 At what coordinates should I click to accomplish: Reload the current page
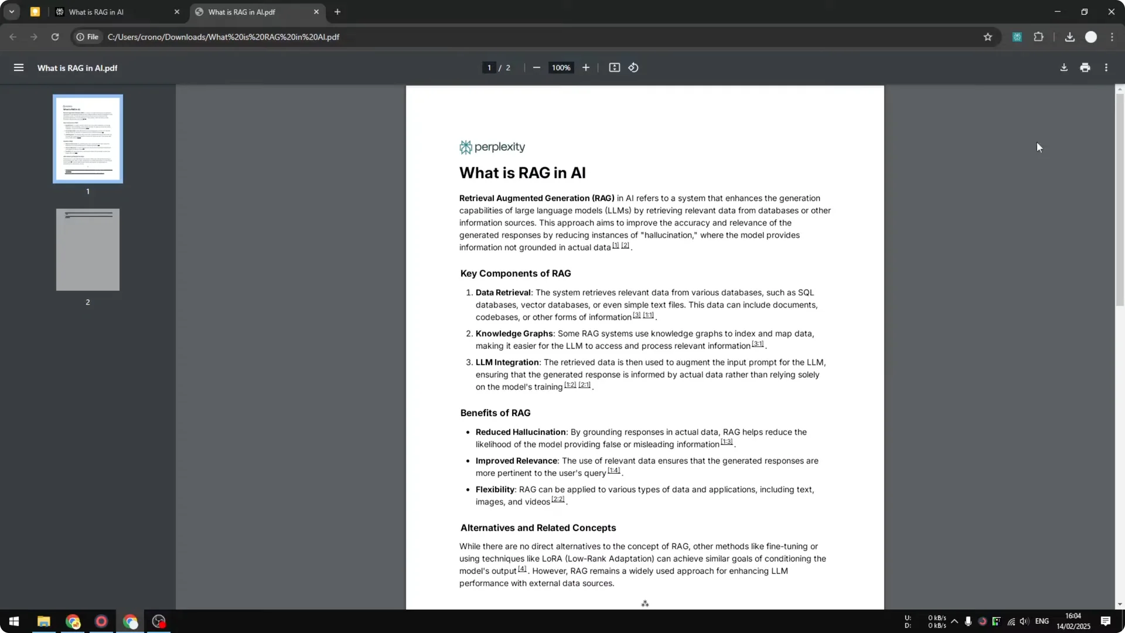[54, 36]
